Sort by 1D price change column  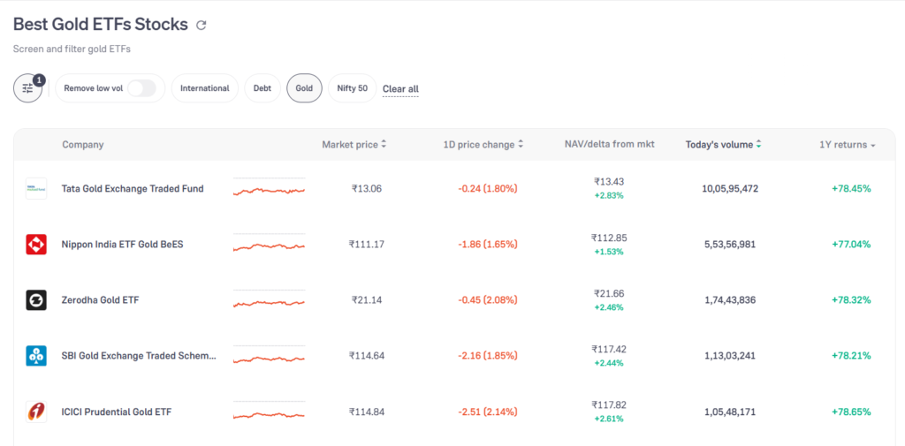click(x=483, y=145)
